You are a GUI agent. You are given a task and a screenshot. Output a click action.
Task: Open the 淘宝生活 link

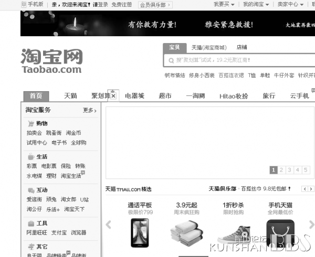coord(71,176)
